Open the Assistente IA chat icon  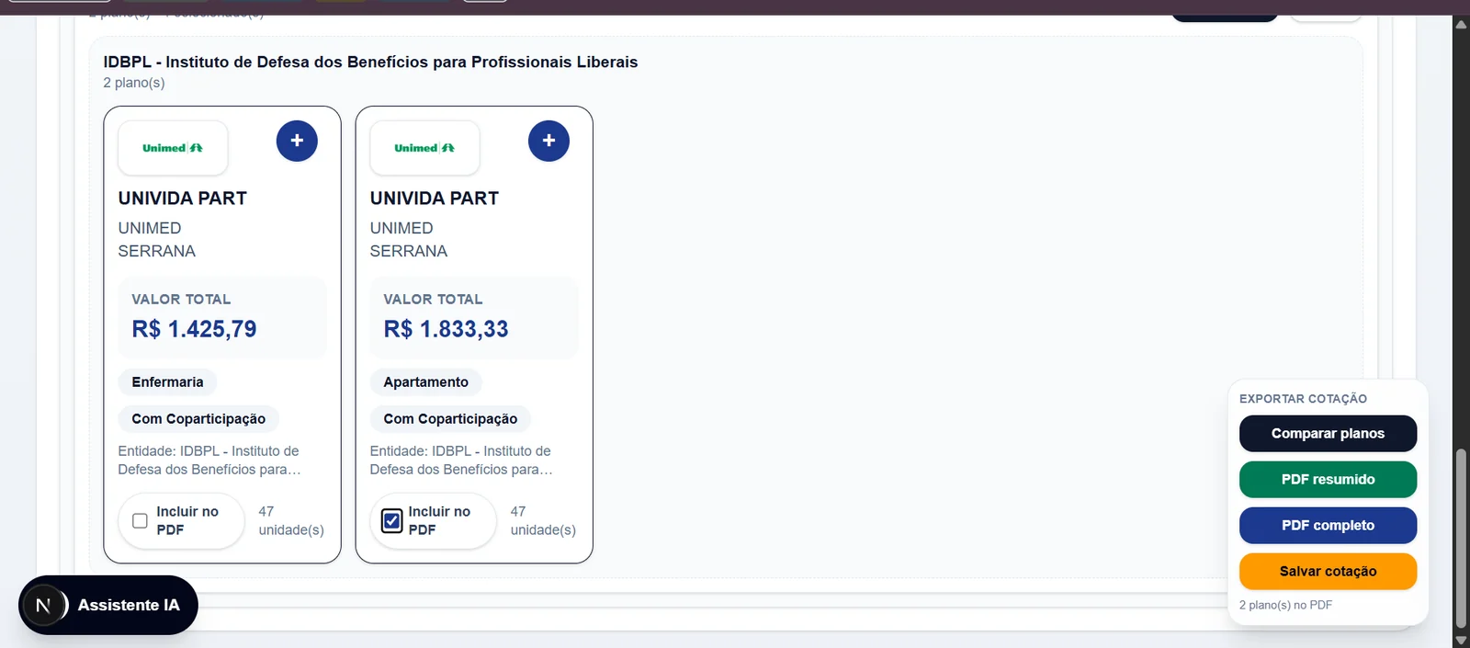point(43,605)
